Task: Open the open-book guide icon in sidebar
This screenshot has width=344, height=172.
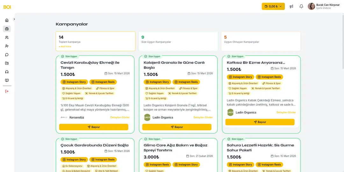Action: point(7,80)
